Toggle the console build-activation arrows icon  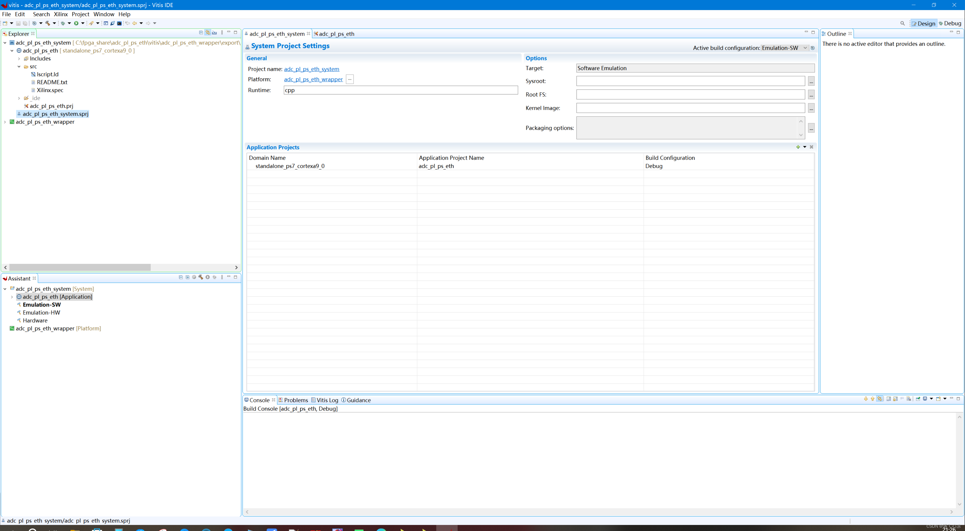(x=880, y=399)
